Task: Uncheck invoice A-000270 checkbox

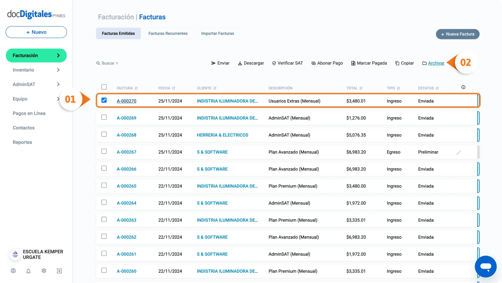Action: (104, 100)
